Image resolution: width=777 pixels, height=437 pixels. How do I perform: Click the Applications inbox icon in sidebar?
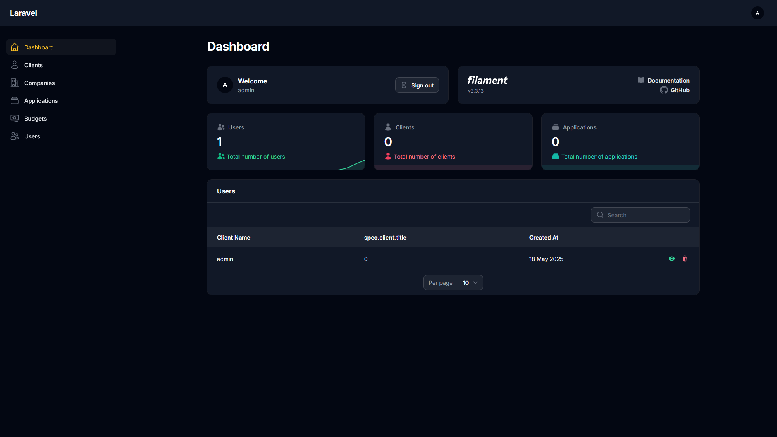(15, 100)
